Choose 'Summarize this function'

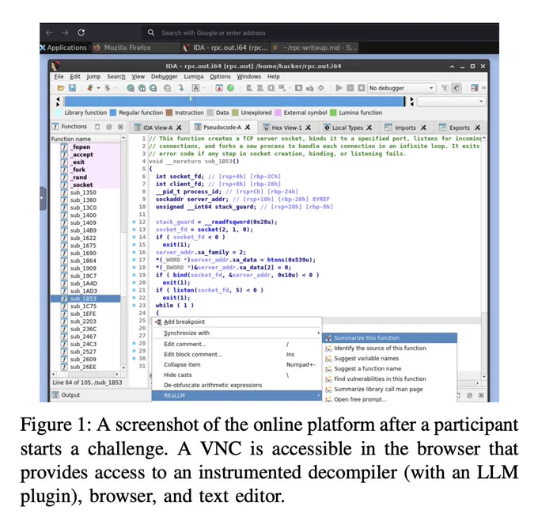390,338
